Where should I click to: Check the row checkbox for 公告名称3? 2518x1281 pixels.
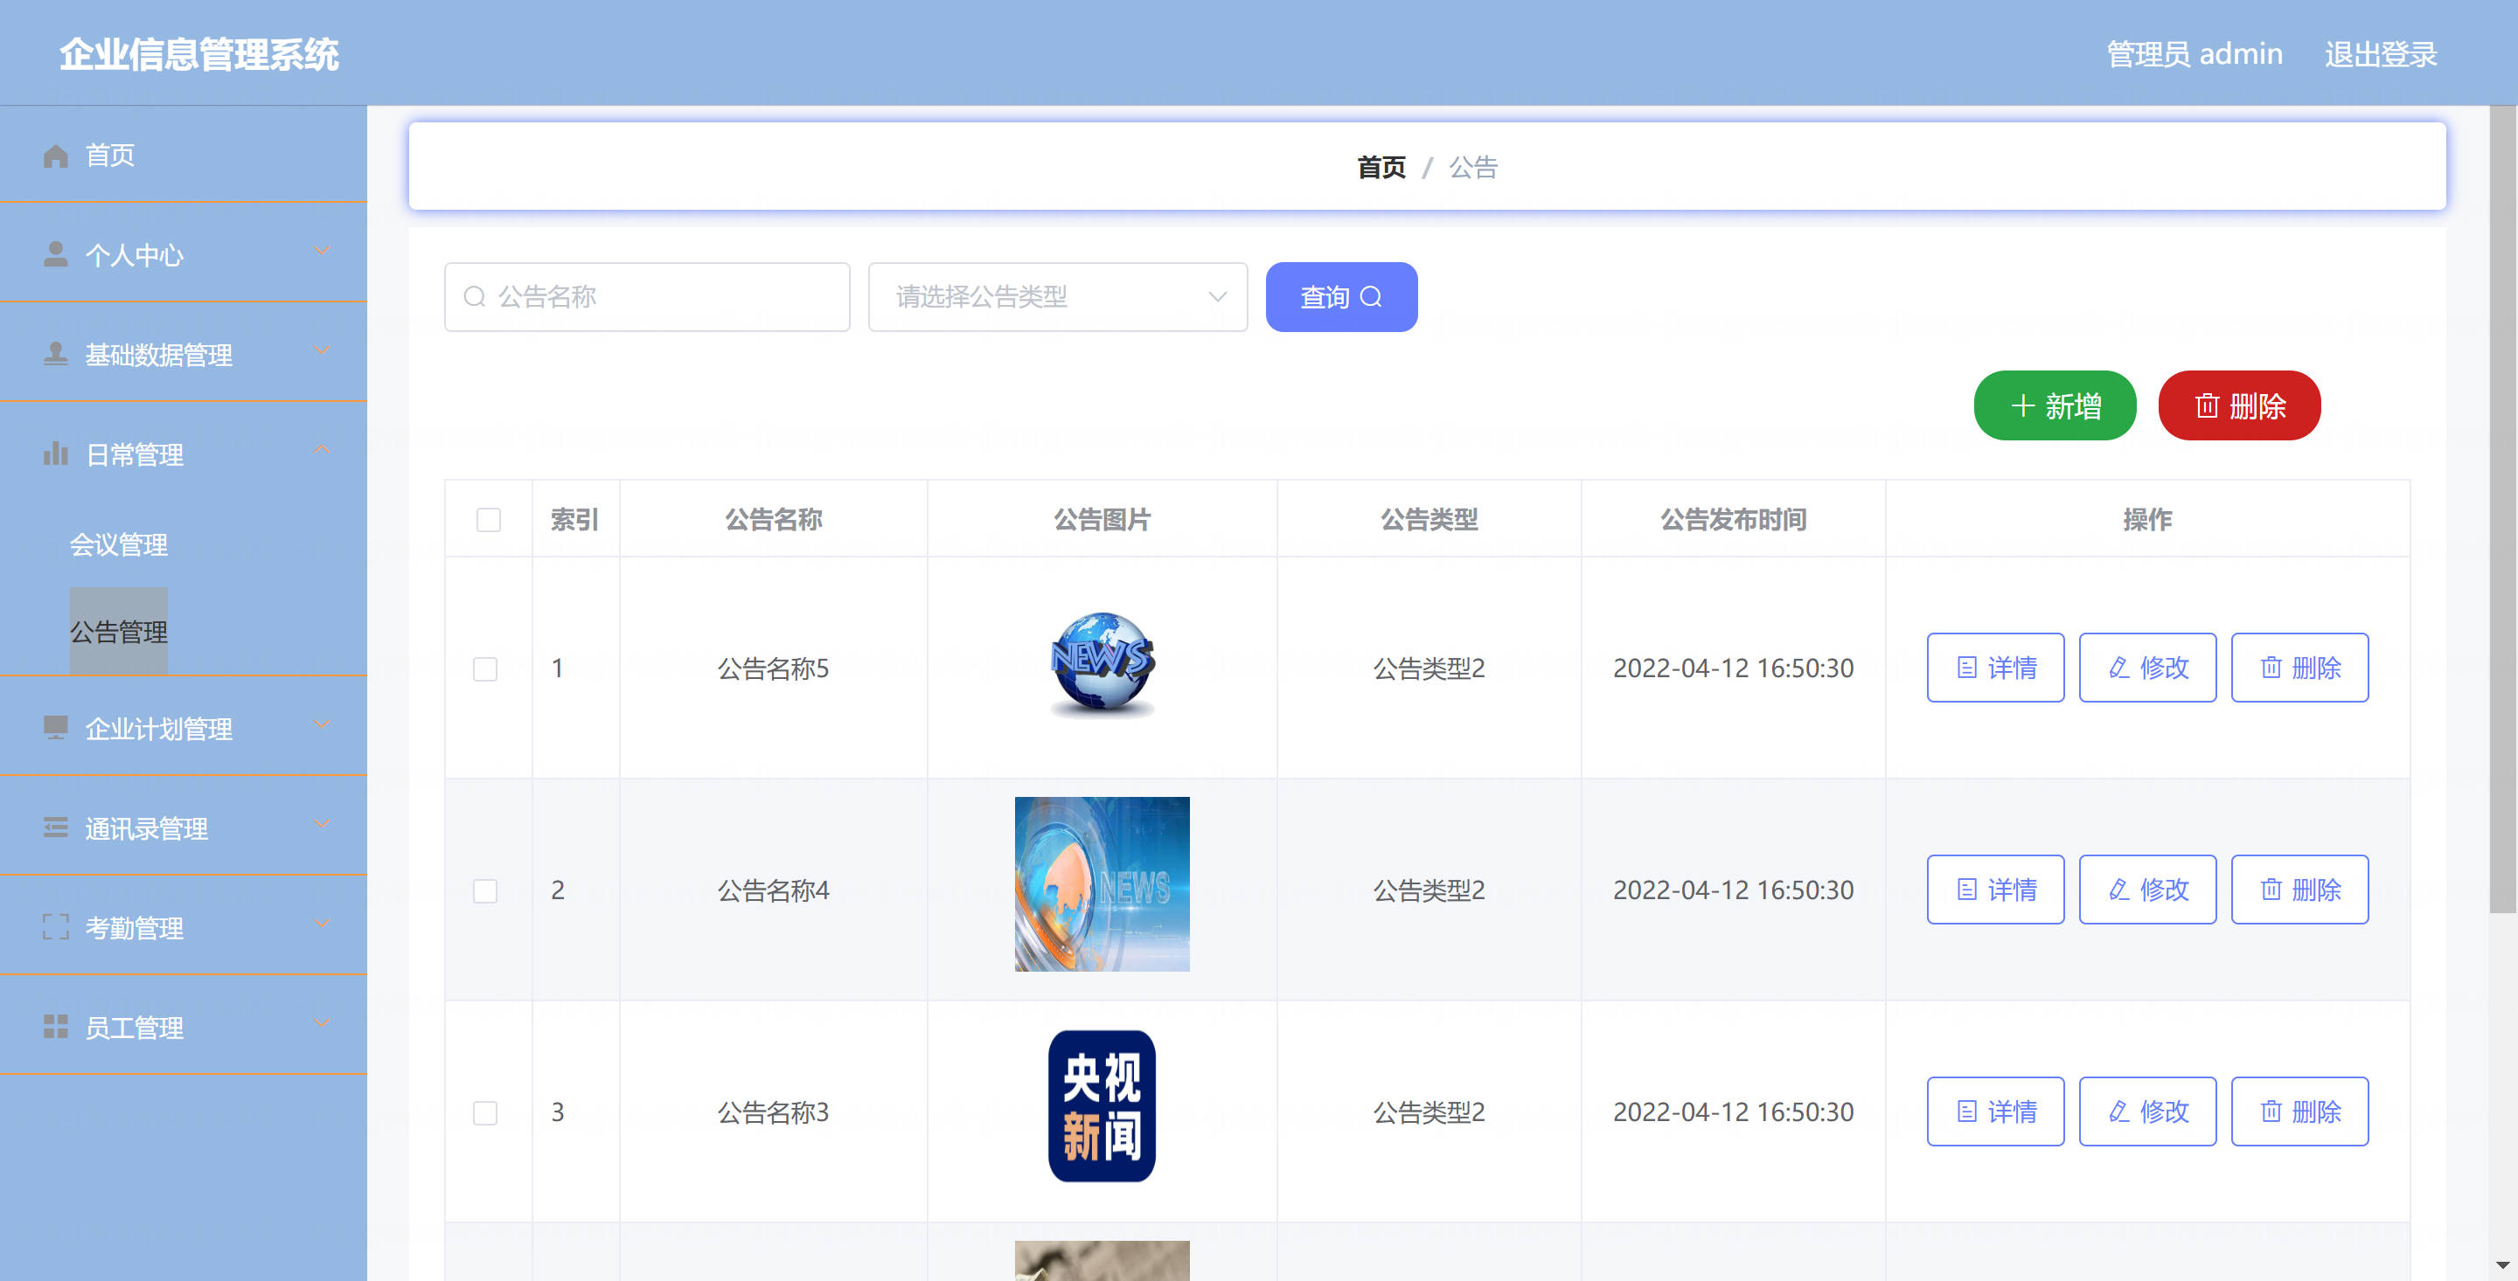click(486, 1113)
